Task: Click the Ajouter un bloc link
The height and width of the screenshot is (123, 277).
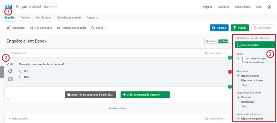Action: pyautogui.click(x=117, y=108)
